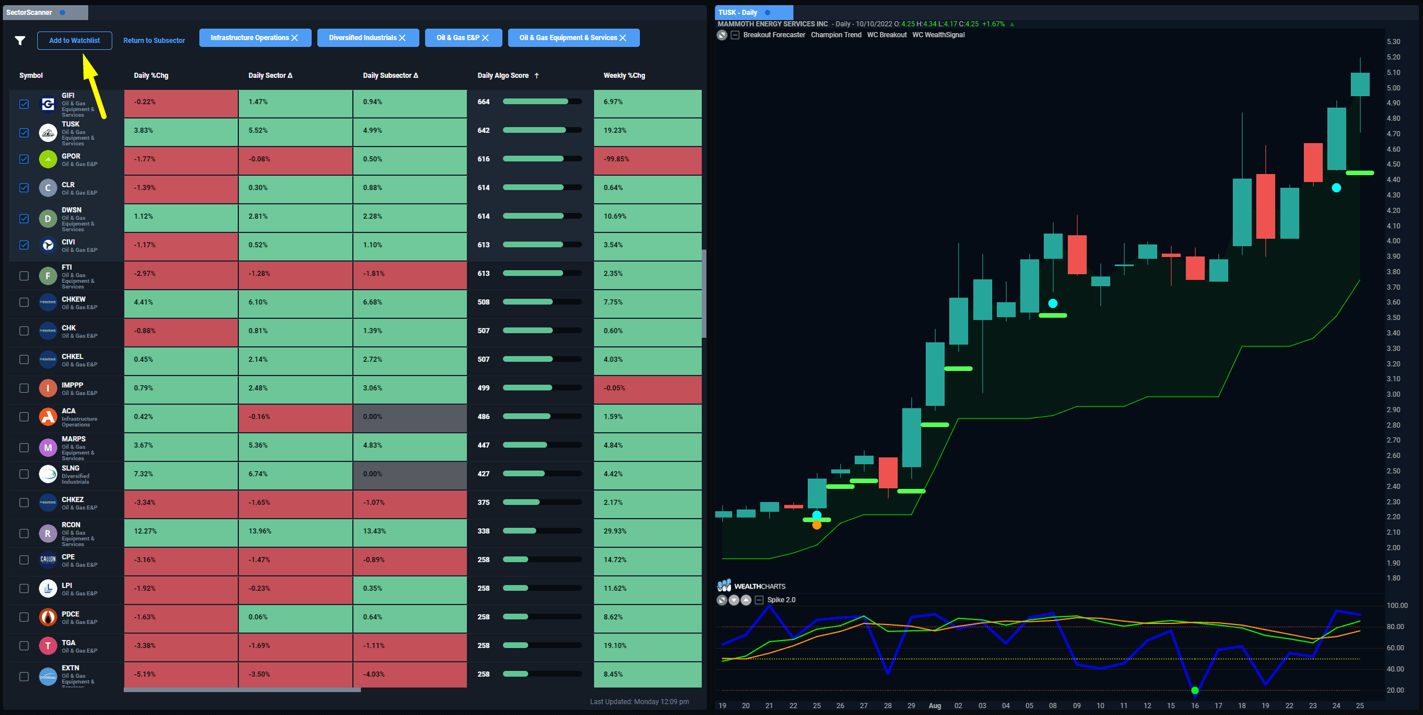1423x715 pixels.
Task: Uncheck the DWSN row checkbox
Action: (24, 219)
